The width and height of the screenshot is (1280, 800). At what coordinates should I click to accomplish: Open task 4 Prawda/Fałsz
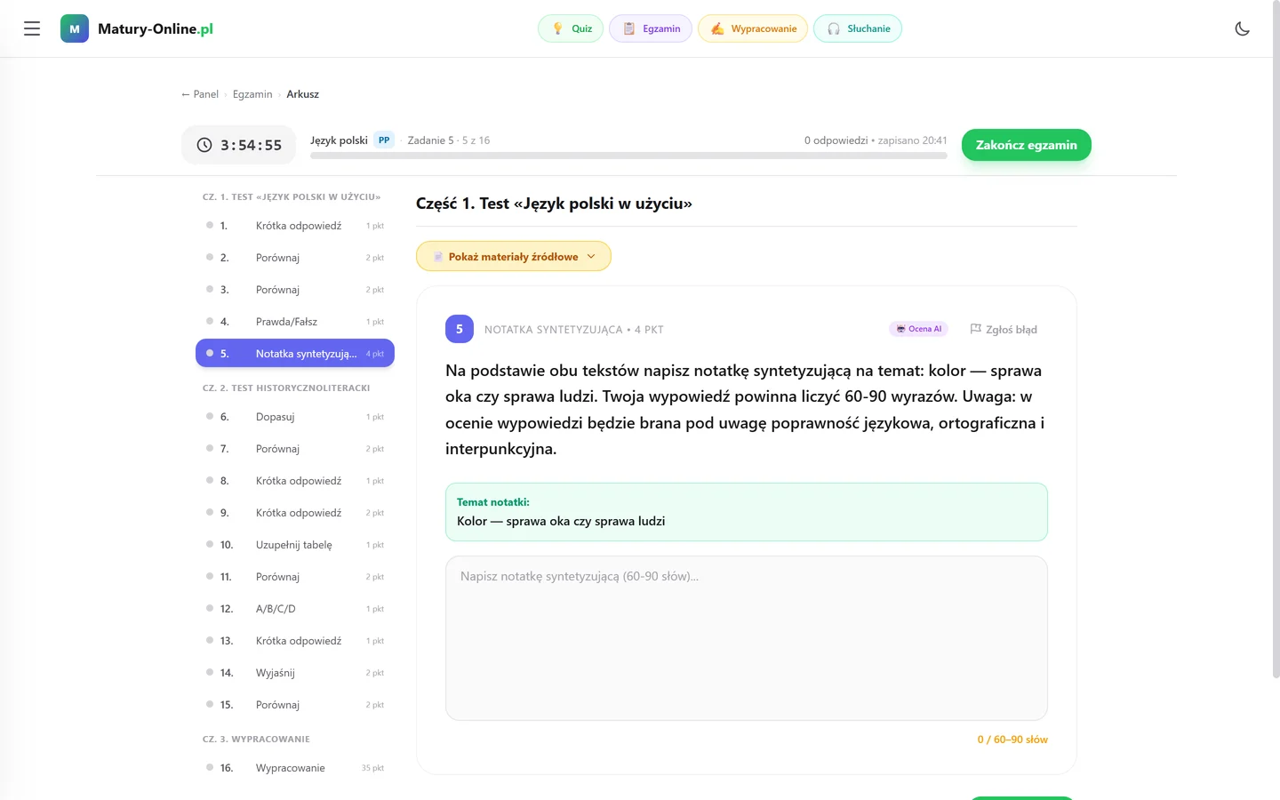click(x=295, y=322)
